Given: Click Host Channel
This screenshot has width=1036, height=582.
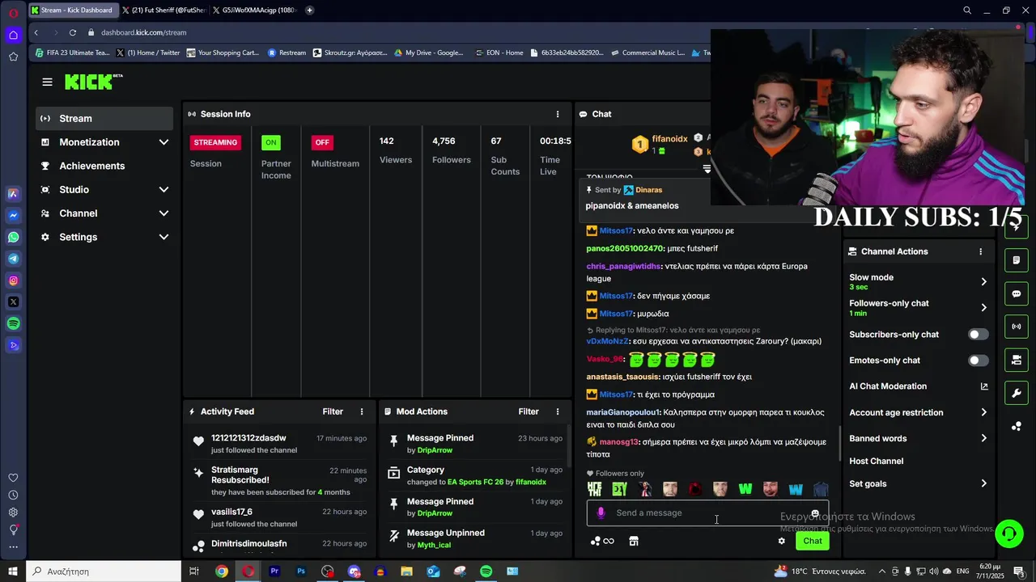Looking at the screenshot, I should click(x=876, y=461).
